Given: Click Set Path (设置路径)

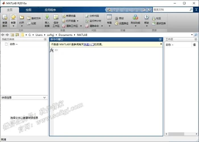Looking at the screenshot, I should [x=122, y=23].
